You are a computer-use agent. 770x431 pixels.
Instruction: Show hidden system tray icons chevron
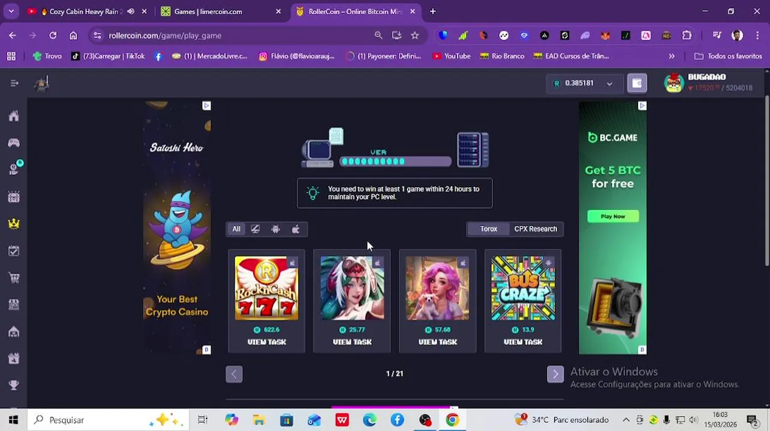[626, 420]
